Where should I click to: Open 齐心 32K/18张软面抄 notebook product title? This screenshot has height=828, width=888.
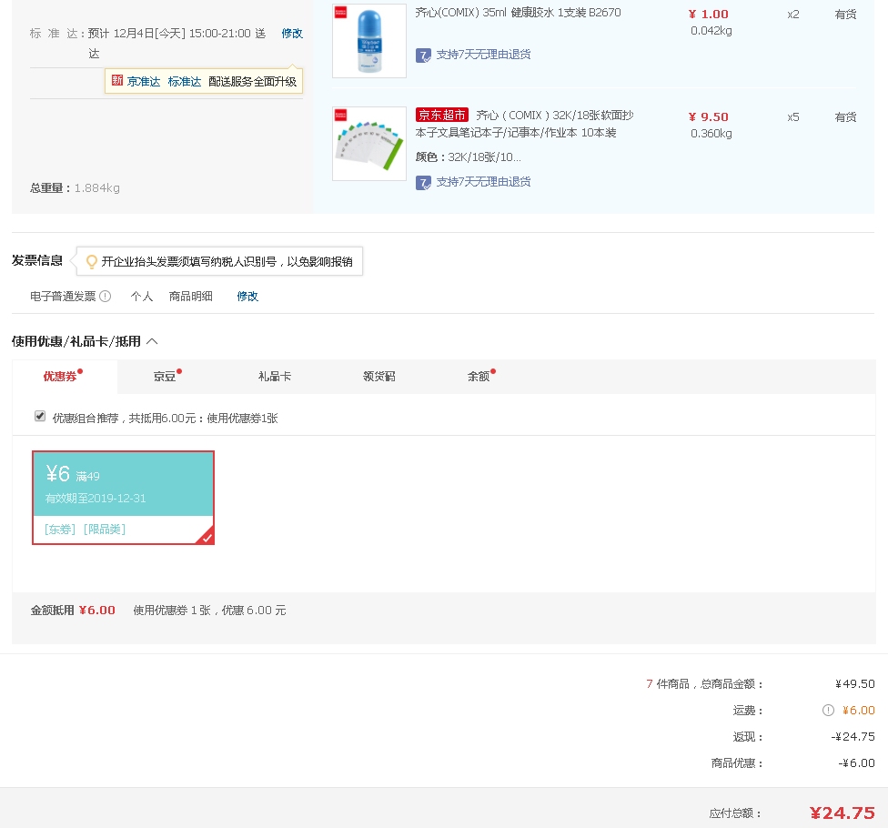tap(524, 124)
